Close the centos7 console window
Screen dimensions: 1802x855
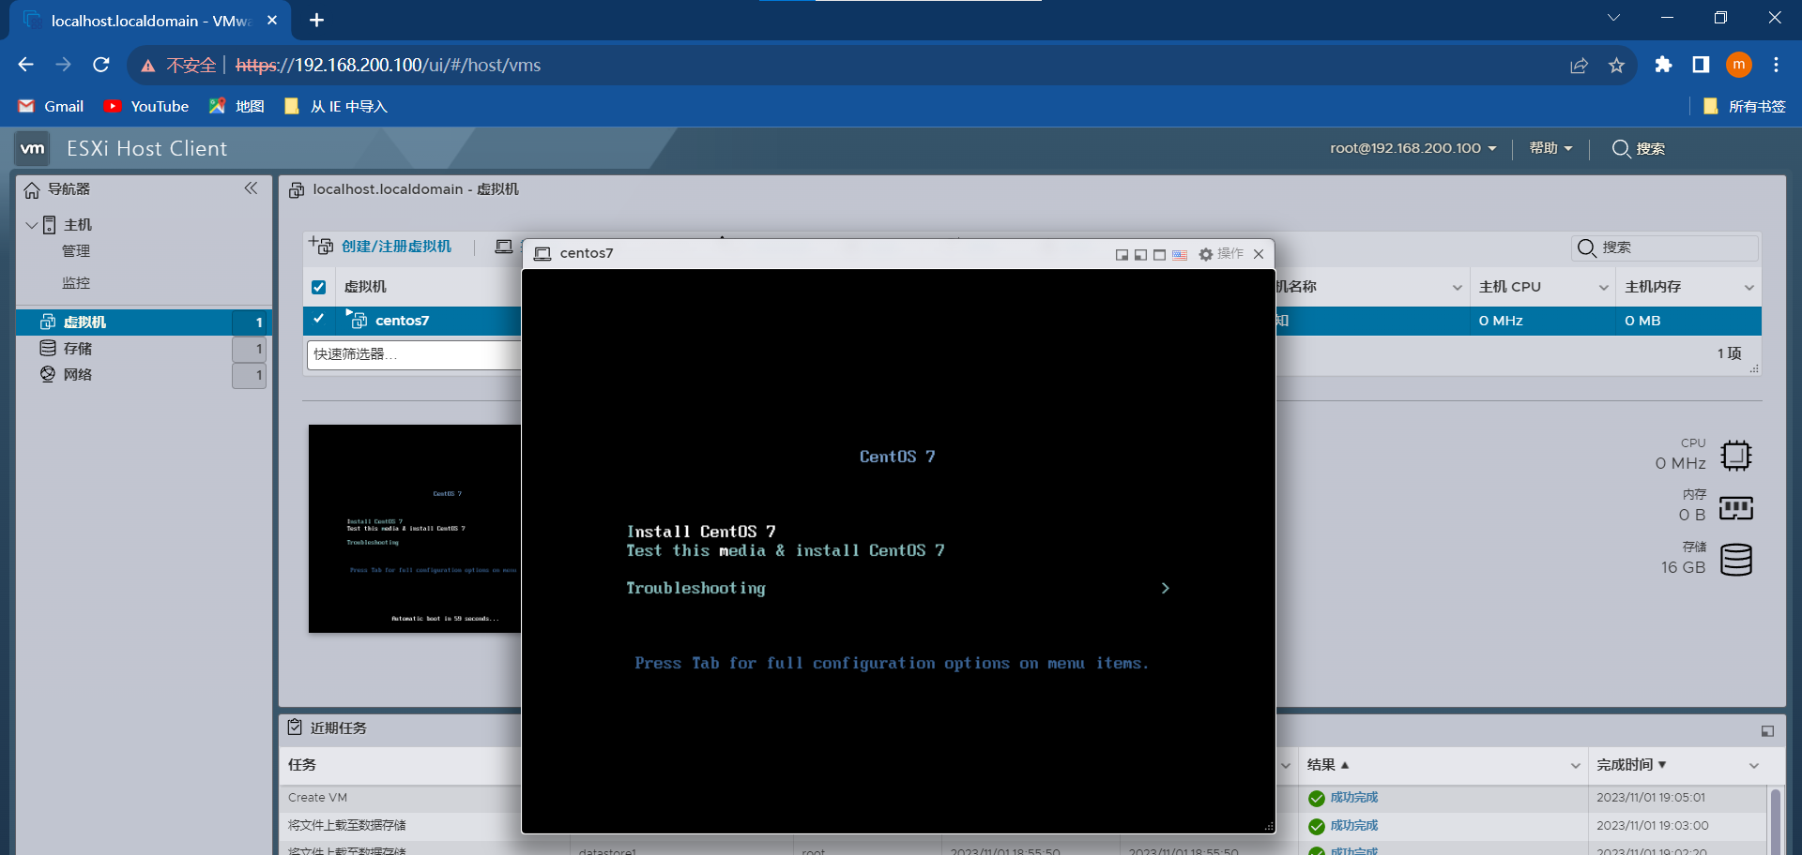(x=1259, y=254)
